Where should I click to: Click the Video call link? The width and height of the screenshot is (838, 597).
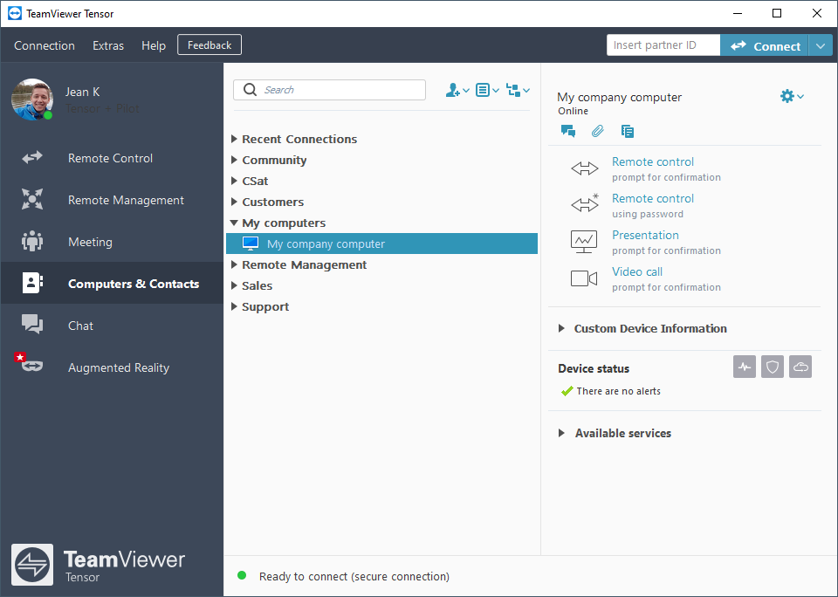point(637,271)
